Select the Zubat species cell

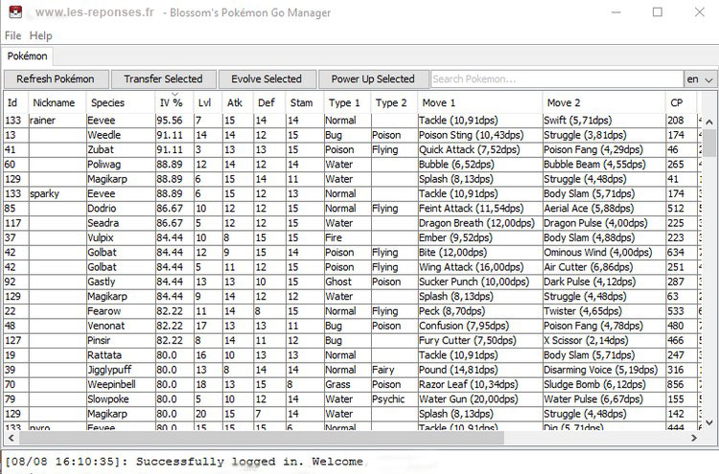[x=121, y=149]
